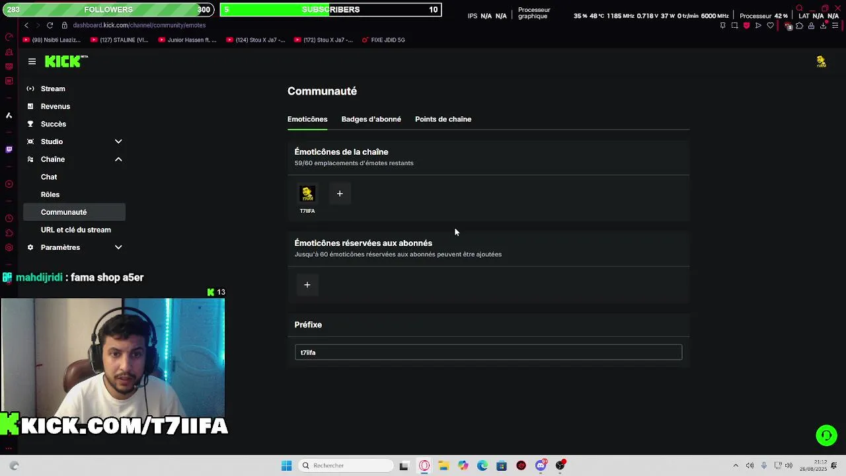Open Windows Start menu
846x476 pixels.
(x=286, y=465)
